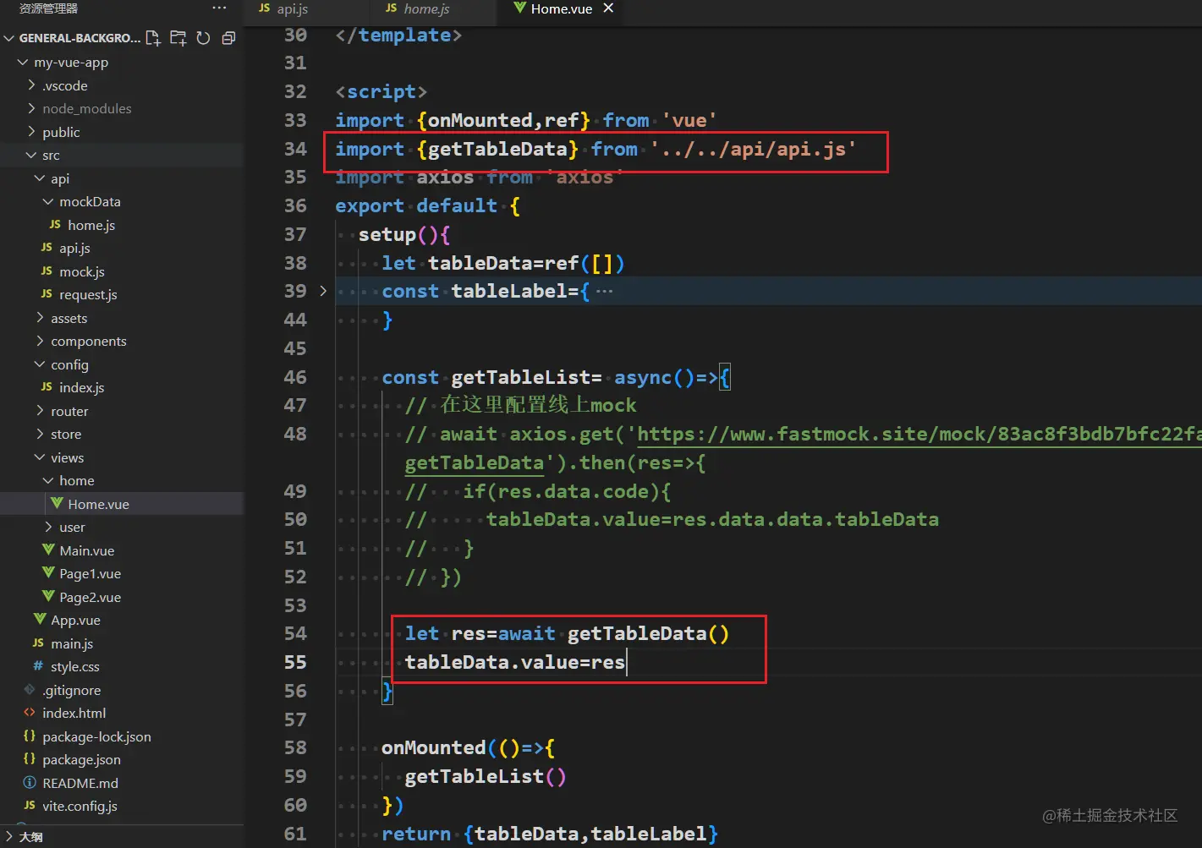
Task: Expand the components folder
Action: click(x=40, y=341)
